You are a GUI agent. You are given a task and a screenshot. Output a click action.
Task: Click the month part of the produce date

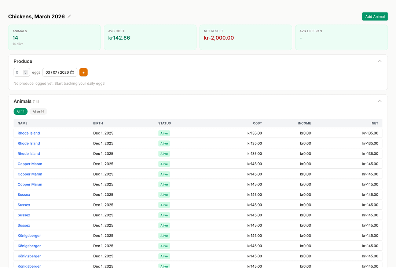[48, 72]
